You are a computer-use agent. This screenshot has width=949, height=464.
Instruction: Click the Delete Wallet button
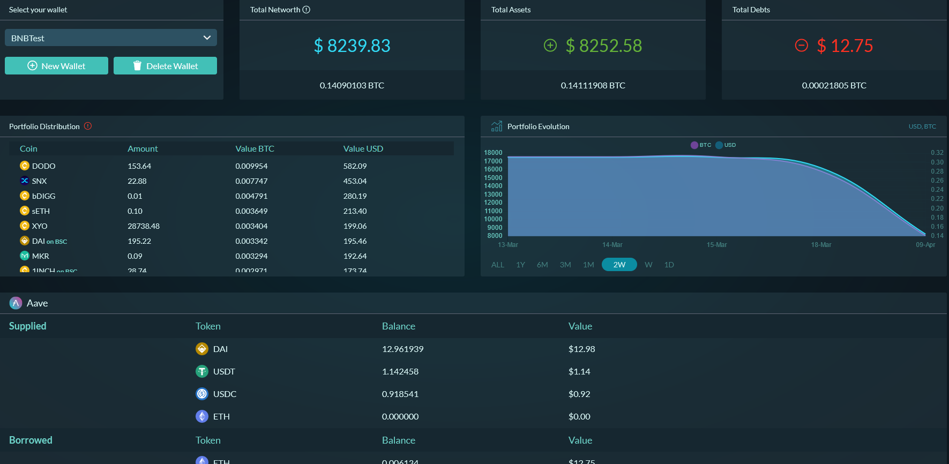coord(165,65)
